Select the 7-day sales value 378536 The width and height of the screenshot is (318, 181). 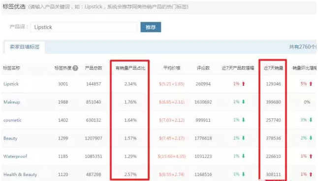point(273,139)
